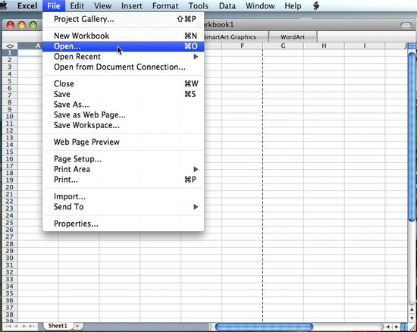Choose Save as Web Page...
This screenshot has width=417, height=332.
pyautogui.click(x=123, y=114)
